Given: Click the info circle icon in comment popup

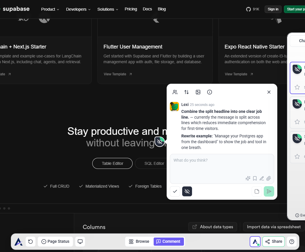Looking at the screenshot, I should 210,92.
